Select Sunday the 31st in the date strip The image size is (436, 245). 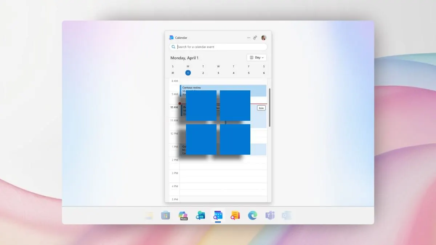[173, 73]
